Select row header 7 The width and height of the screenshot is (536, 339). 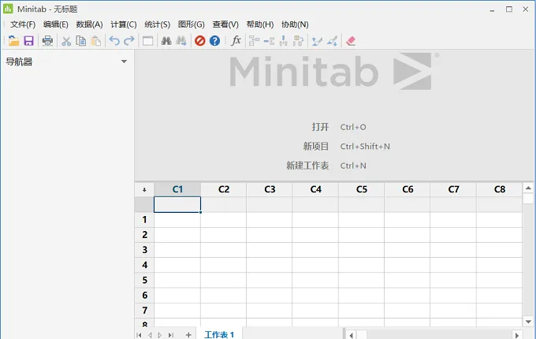click(x=144, y=311)
